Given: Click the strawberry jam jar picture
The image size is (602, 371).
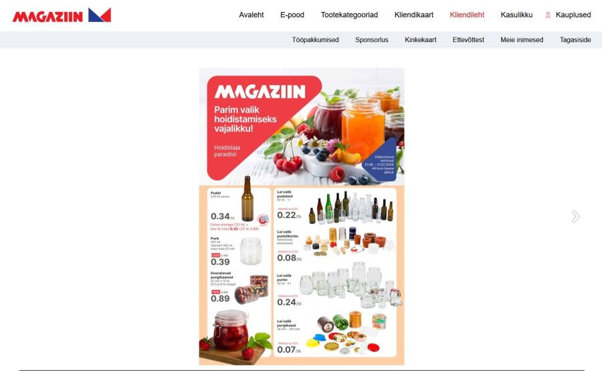Looking at the screenshot, I should pyautogui.click(x=231, y=331).
